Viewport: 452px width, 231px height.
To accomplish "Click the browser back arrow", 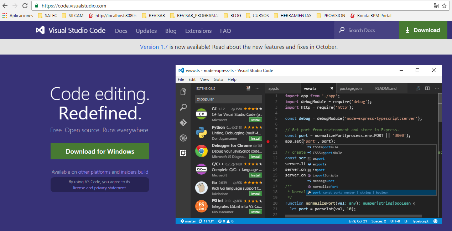I will point(5,6).
